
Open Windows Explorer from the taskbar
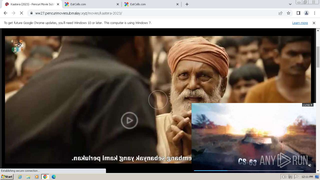pos(28,177)
